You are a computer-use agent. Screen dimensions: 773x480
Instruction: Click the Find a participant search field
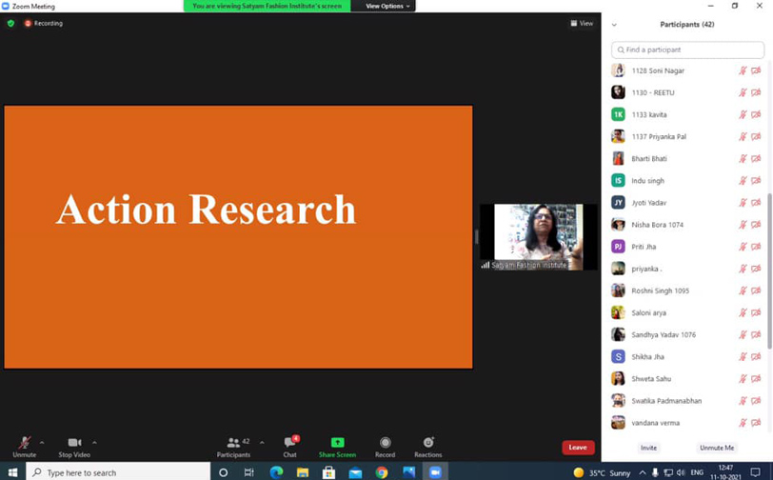pos(687,50)
